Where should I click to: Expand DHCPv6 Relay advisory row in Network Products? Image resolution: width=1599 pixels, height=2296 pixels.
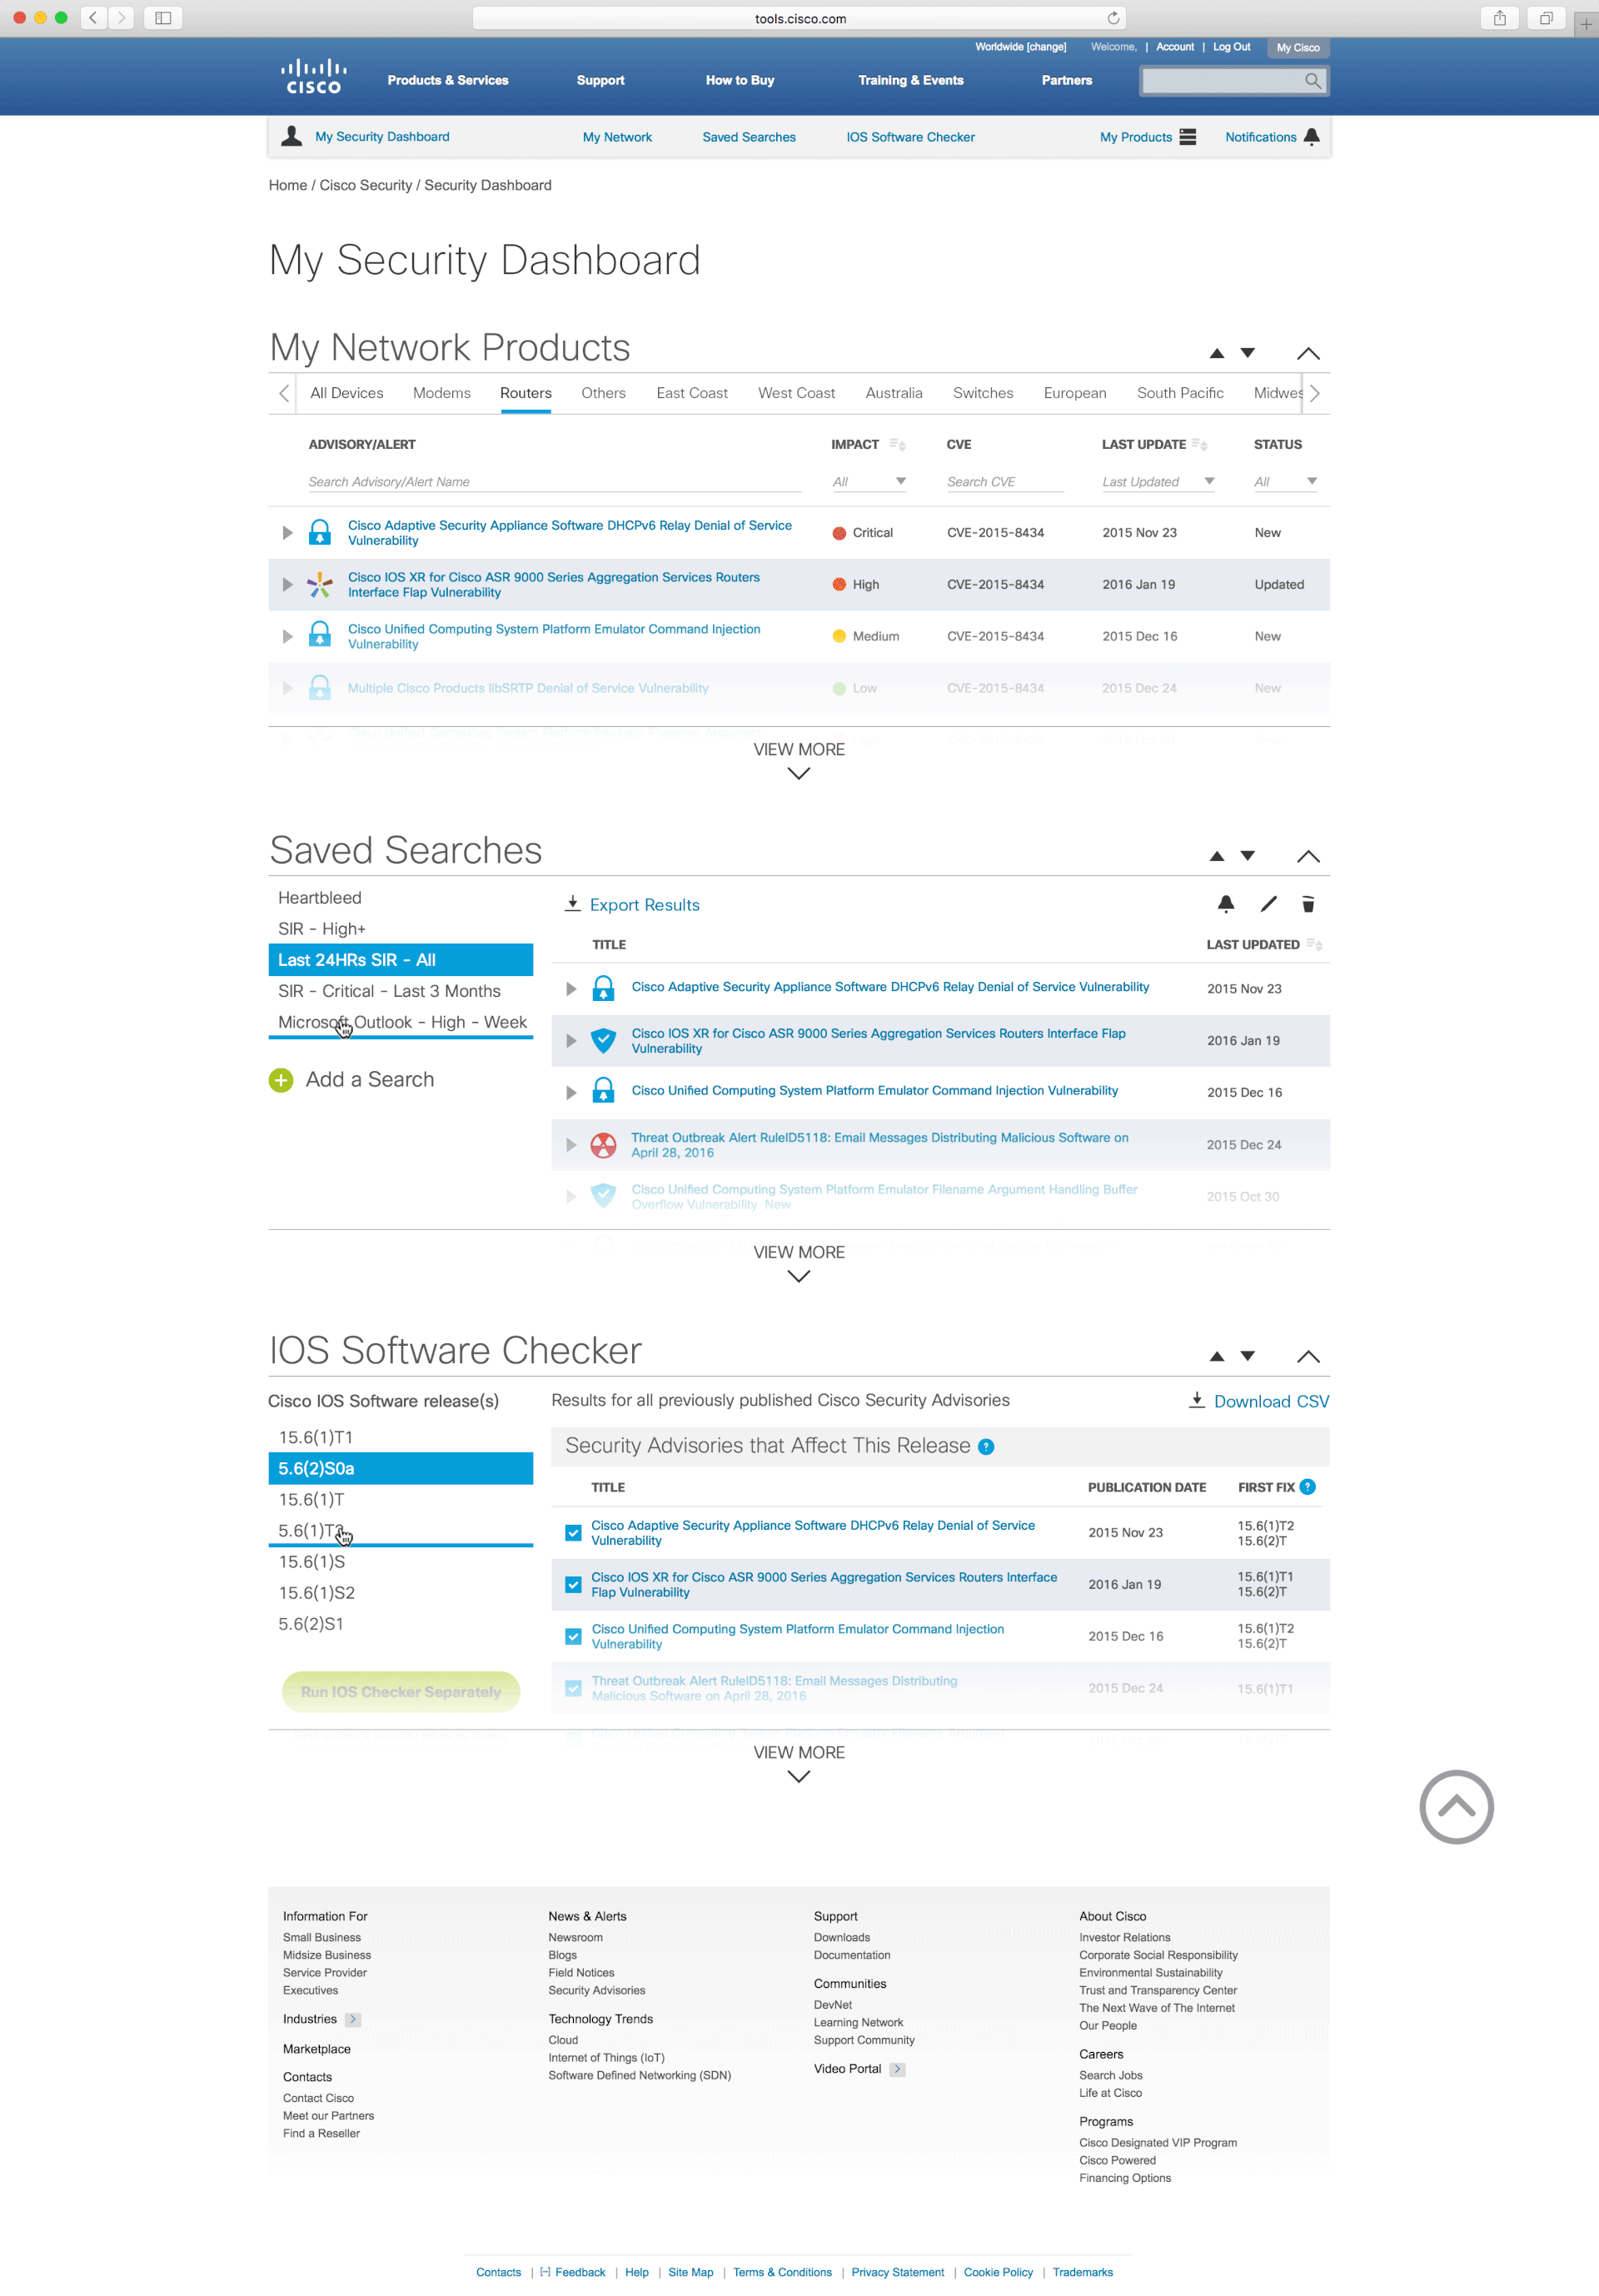287,533
